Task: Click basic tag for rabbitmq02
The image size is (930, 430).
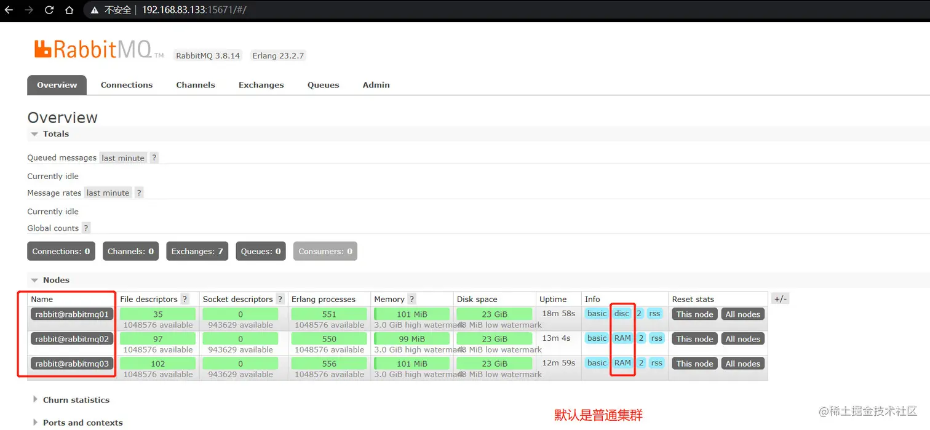Action: (x=597, y=338)
